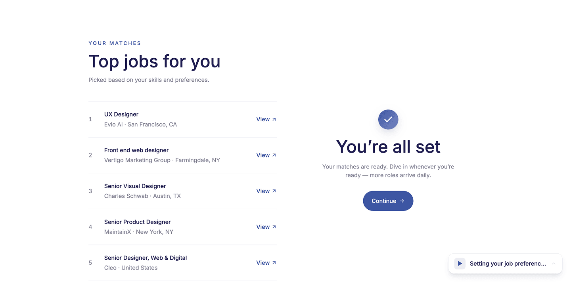Click the Setting your job preferences label
Viewport: 571px width, 308px height.
pos(508,264)
